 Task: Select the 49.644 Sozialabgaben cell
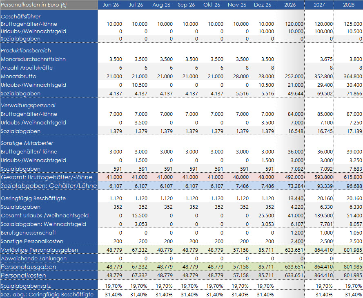(295, 93)
